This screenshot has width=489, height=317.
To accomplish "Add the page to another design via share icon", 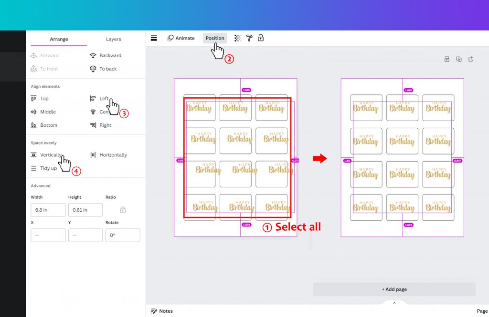I will click(471, 59).
